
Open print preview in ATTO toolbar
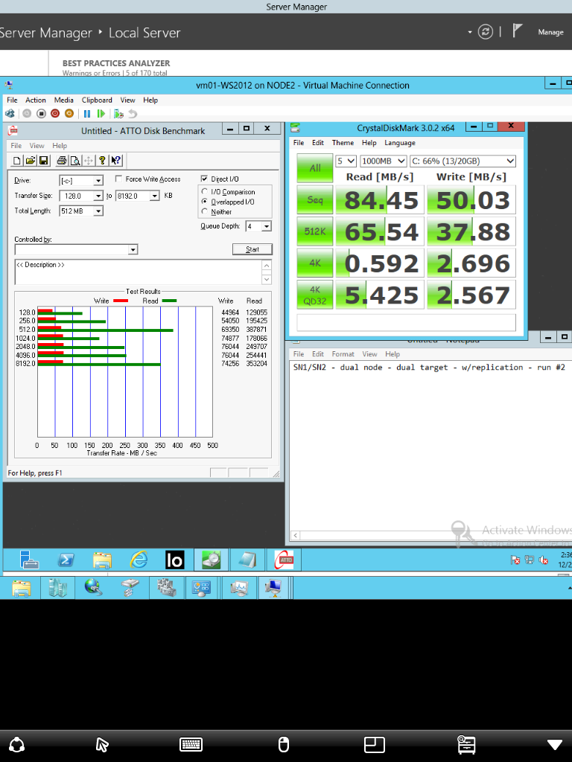point(75,161)
